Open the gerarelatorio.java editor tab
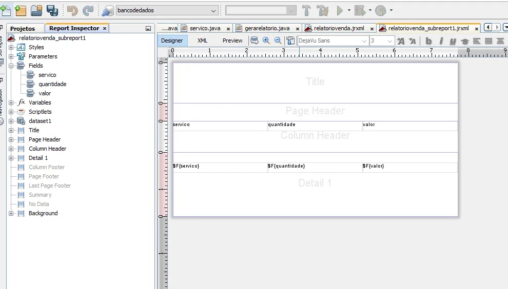This screenshot has width=508, height=289. pyautogui.click(x=267, y=28)
